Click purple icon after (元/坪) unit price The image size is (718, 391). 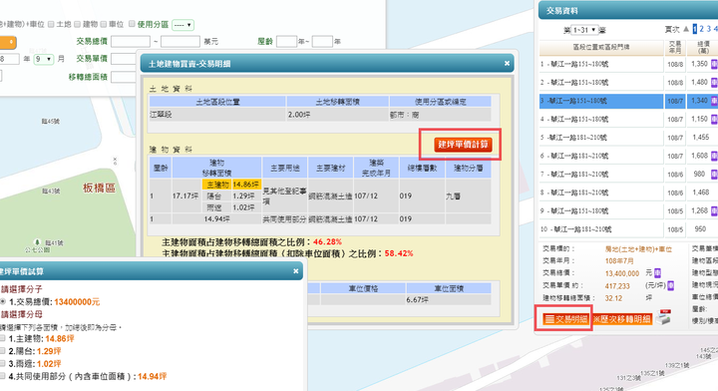tap(670, 285)
